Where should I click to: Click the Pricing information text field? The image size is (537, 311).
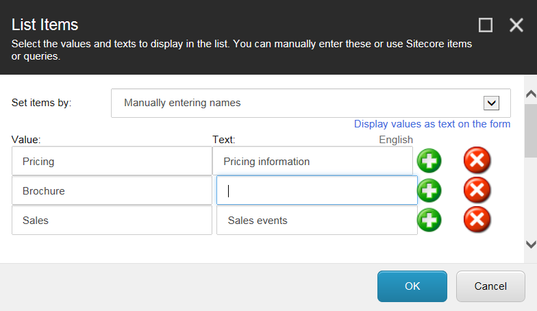tap(312, 162)
